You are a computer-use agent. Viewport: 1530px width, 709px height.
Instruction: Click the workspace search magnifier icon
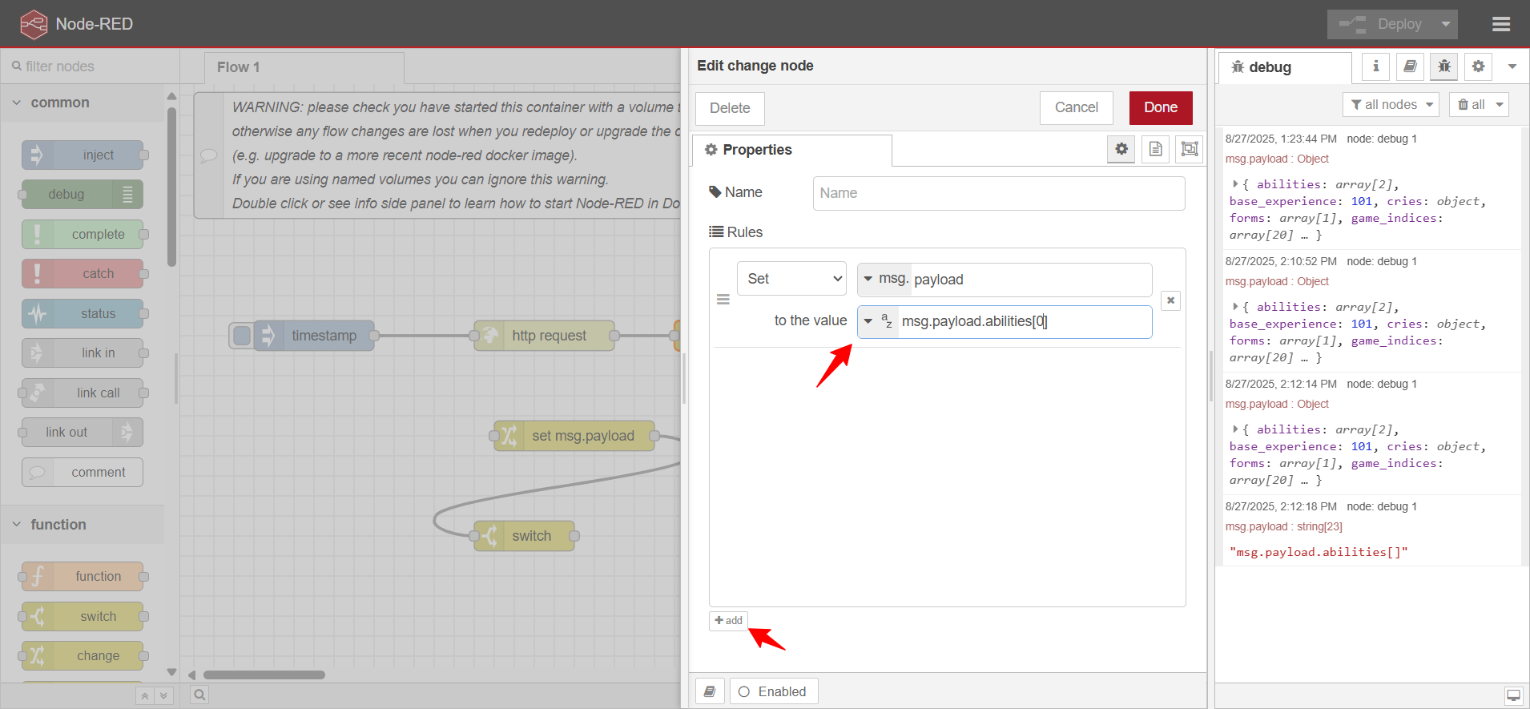coord(200,695)
